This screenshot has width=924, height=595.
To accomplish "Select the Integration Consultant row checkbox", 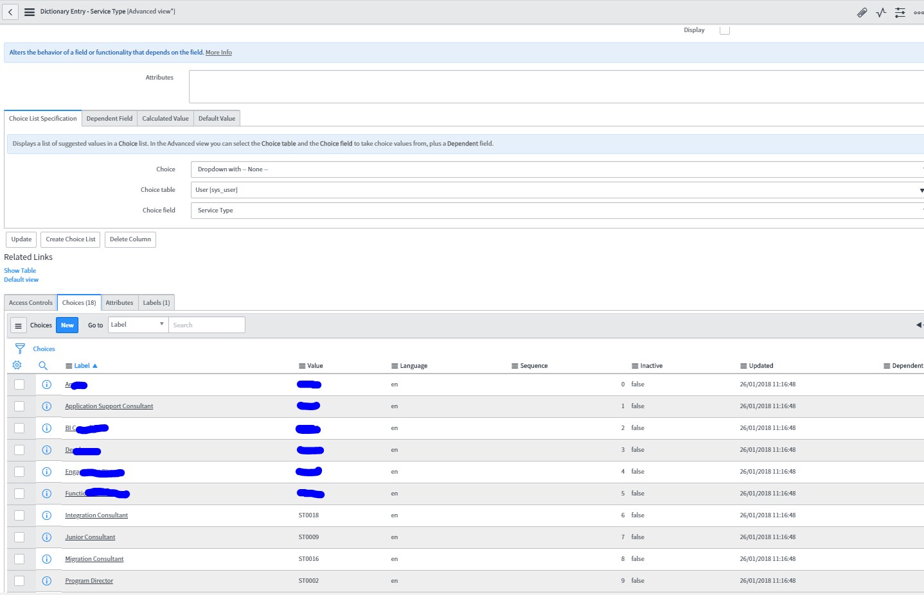I will pyautogui.click(x=19, y=515).
